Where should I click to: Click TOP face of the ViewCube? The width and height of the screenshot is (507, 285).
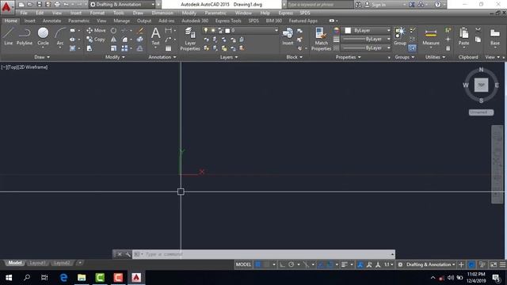[481, 85]
